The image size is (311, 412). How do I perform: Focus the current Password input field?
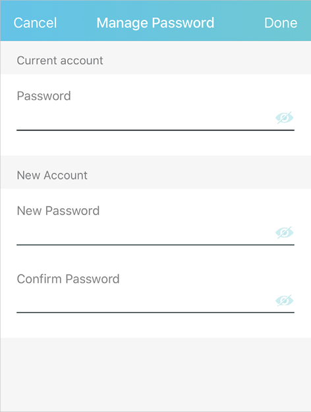(145, 118)
